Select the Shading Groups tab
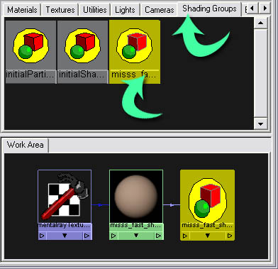The height and width of the screenshot is (269, 278). [x=209, y=9]
